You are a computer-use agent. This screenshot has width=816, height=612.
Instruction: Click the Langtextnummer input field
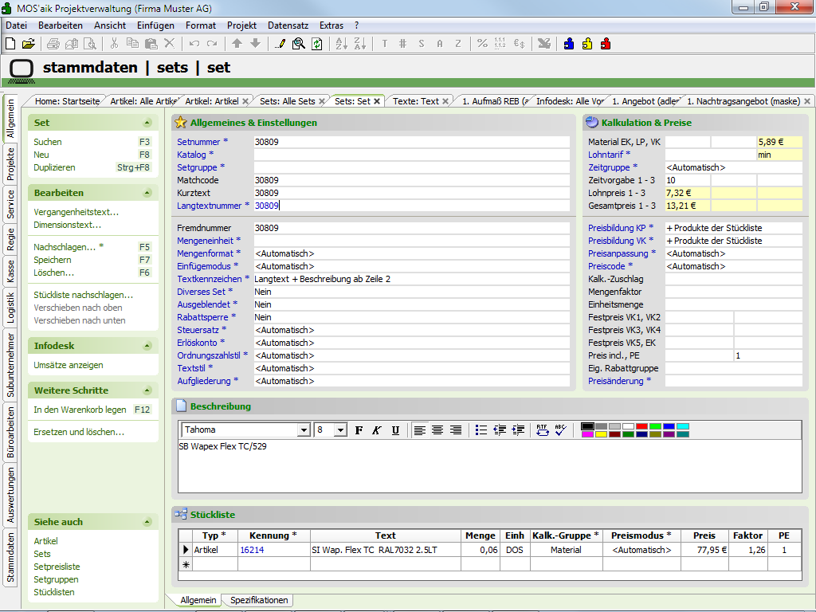tap(411, 206)
